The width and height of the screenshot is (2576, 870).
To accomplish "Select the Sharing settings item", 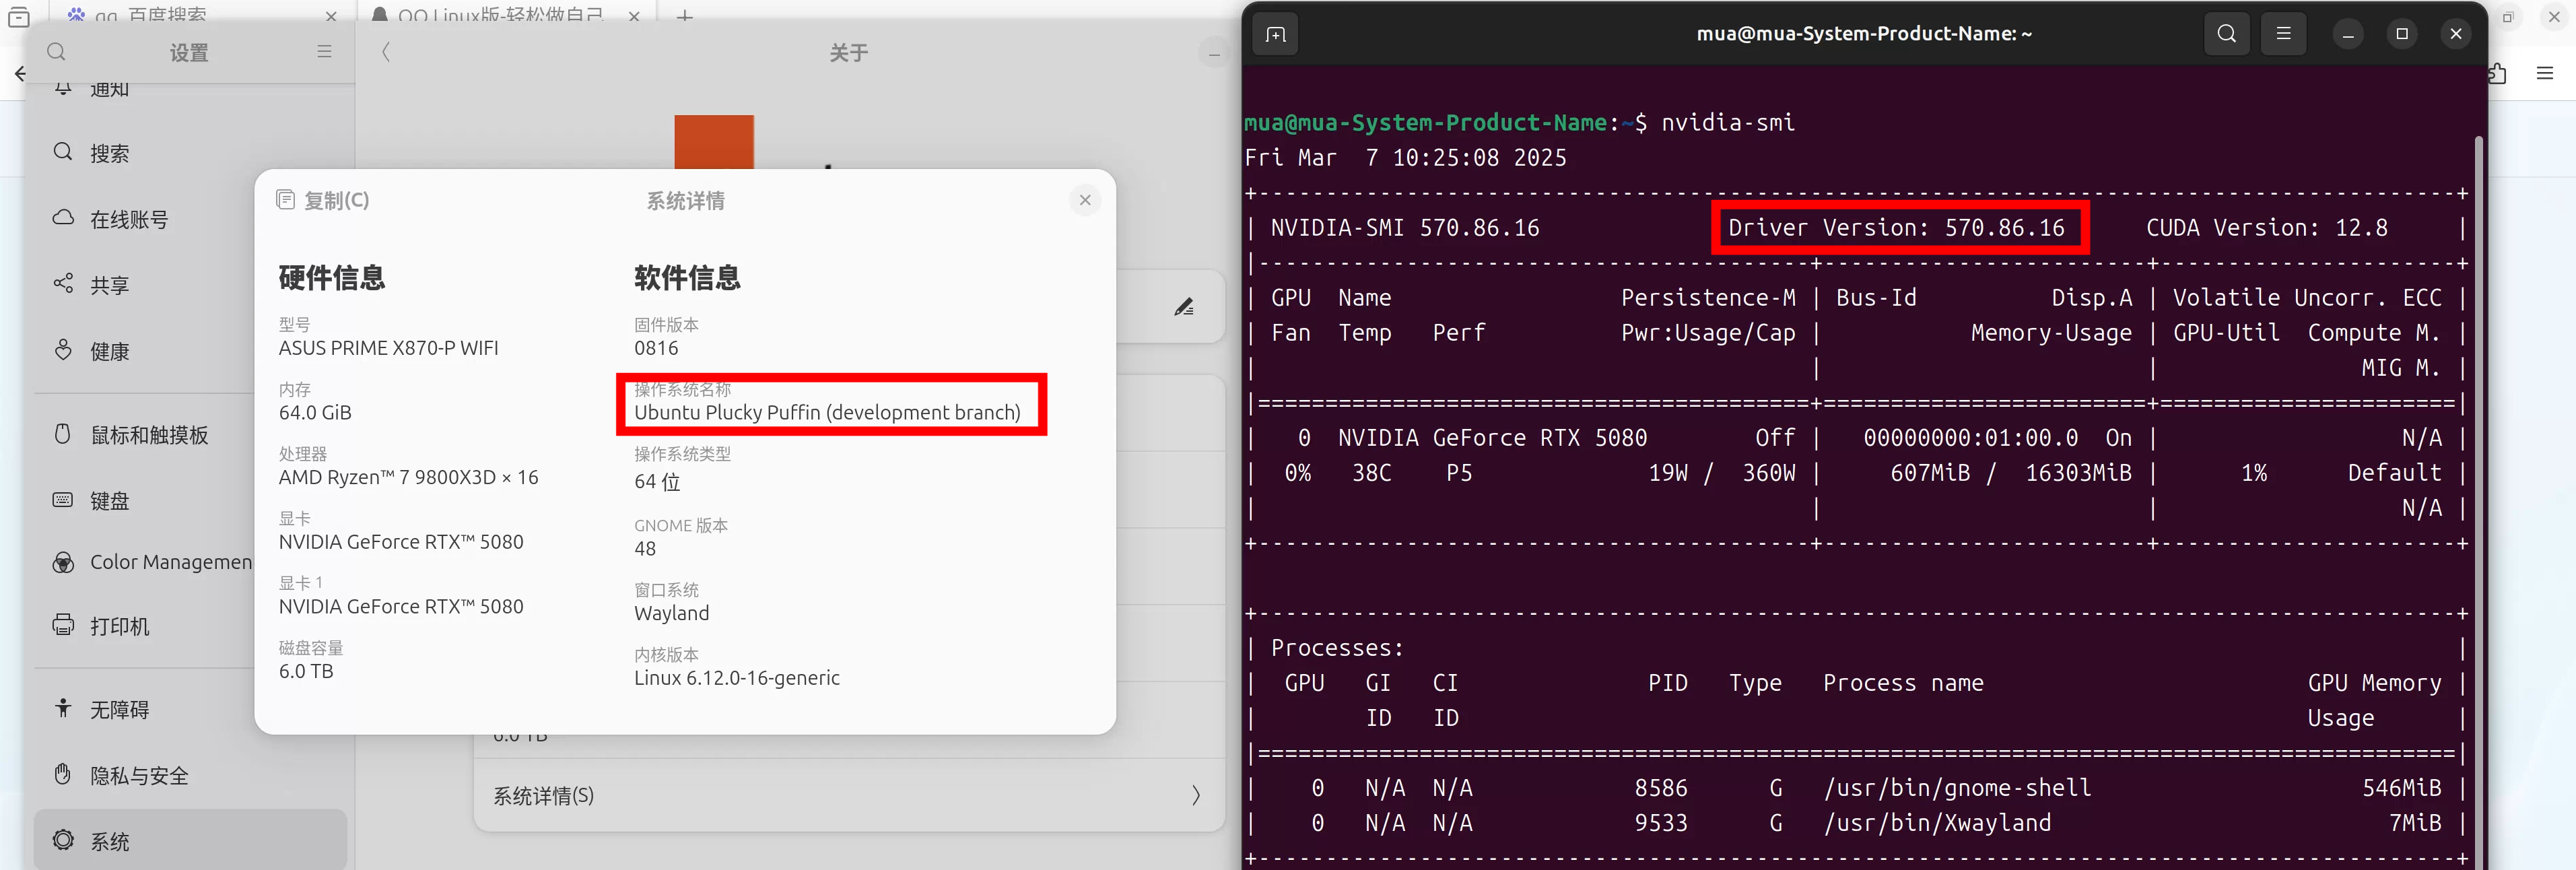I will tap(109, 285).
